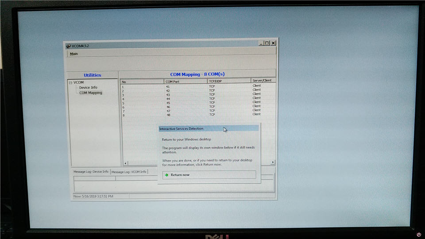Sort by the COM Port column header
The width and height of the screenshot is (425, 239).
[185, 81]
